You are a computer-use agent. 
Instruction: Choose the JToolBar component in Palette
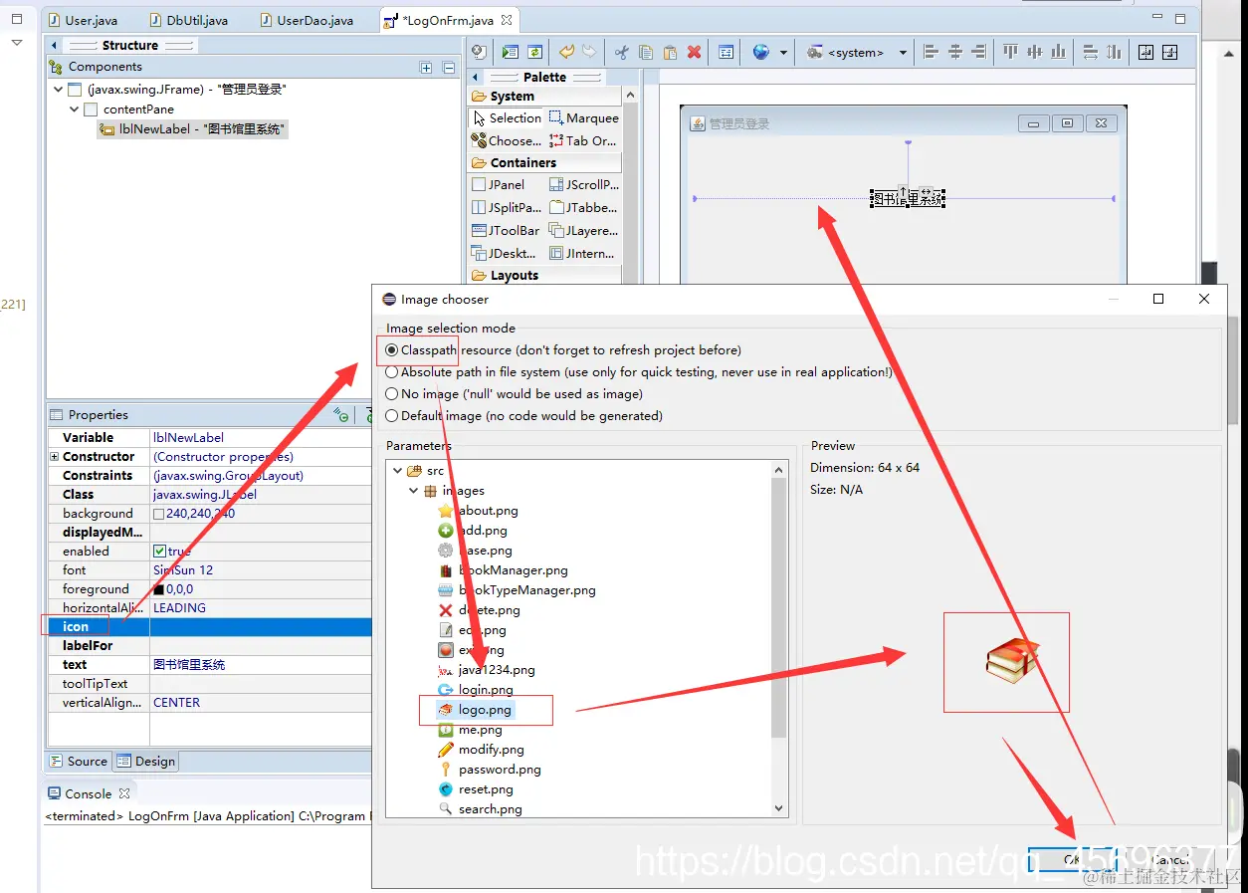[x=506, y=230]
